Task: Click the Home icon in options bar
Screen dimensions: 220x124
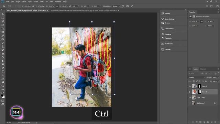Action: point(4,6)
